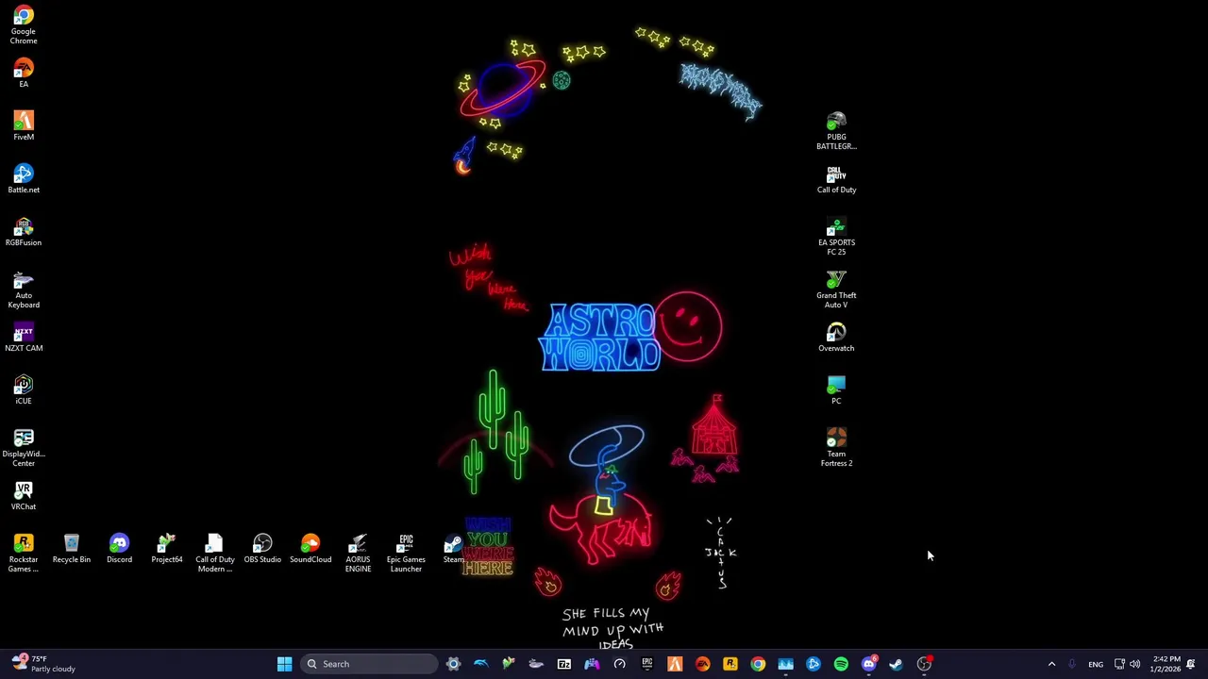Viewport: 1208px width, 679px height.
Task: Open OBS Studio from the taskbar
Action: click(924, 664)
